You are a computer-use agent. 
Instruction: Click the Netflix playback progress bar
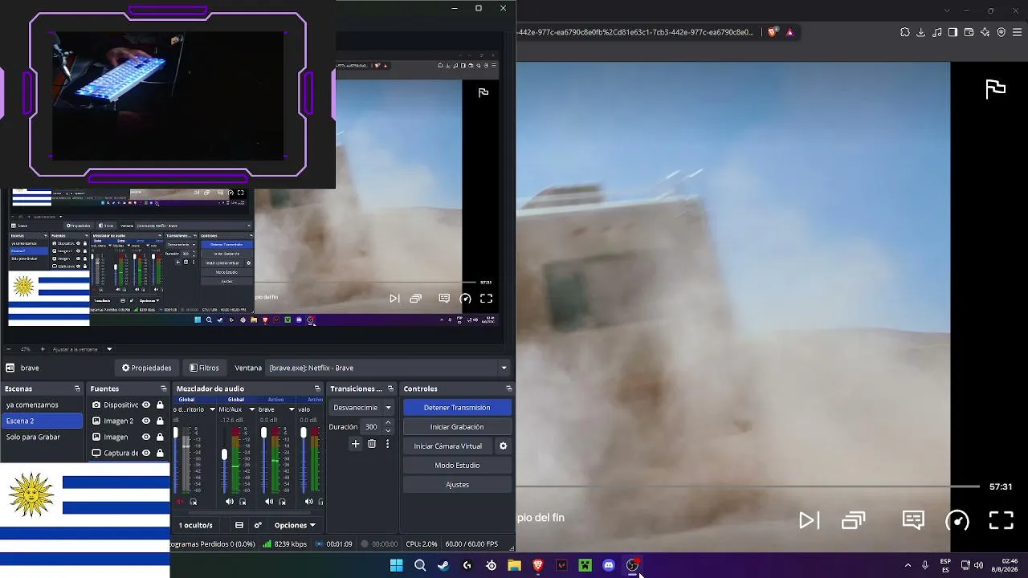coord(748,486)
